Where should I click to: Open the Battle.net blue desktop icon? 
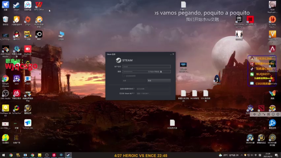tap(273, 124)
